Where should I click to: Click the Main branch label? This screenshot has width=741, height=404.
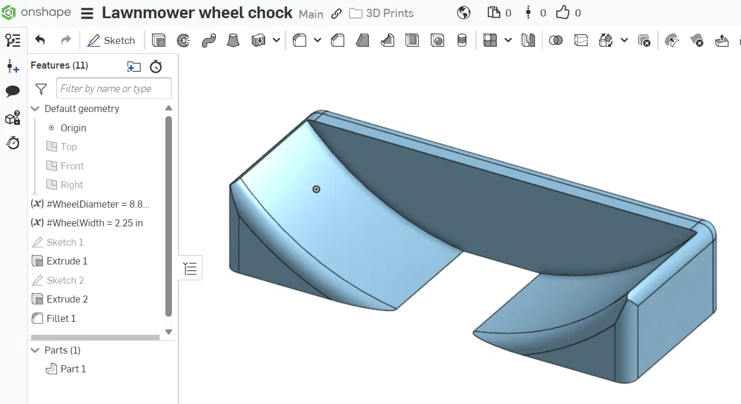point(311,13)
